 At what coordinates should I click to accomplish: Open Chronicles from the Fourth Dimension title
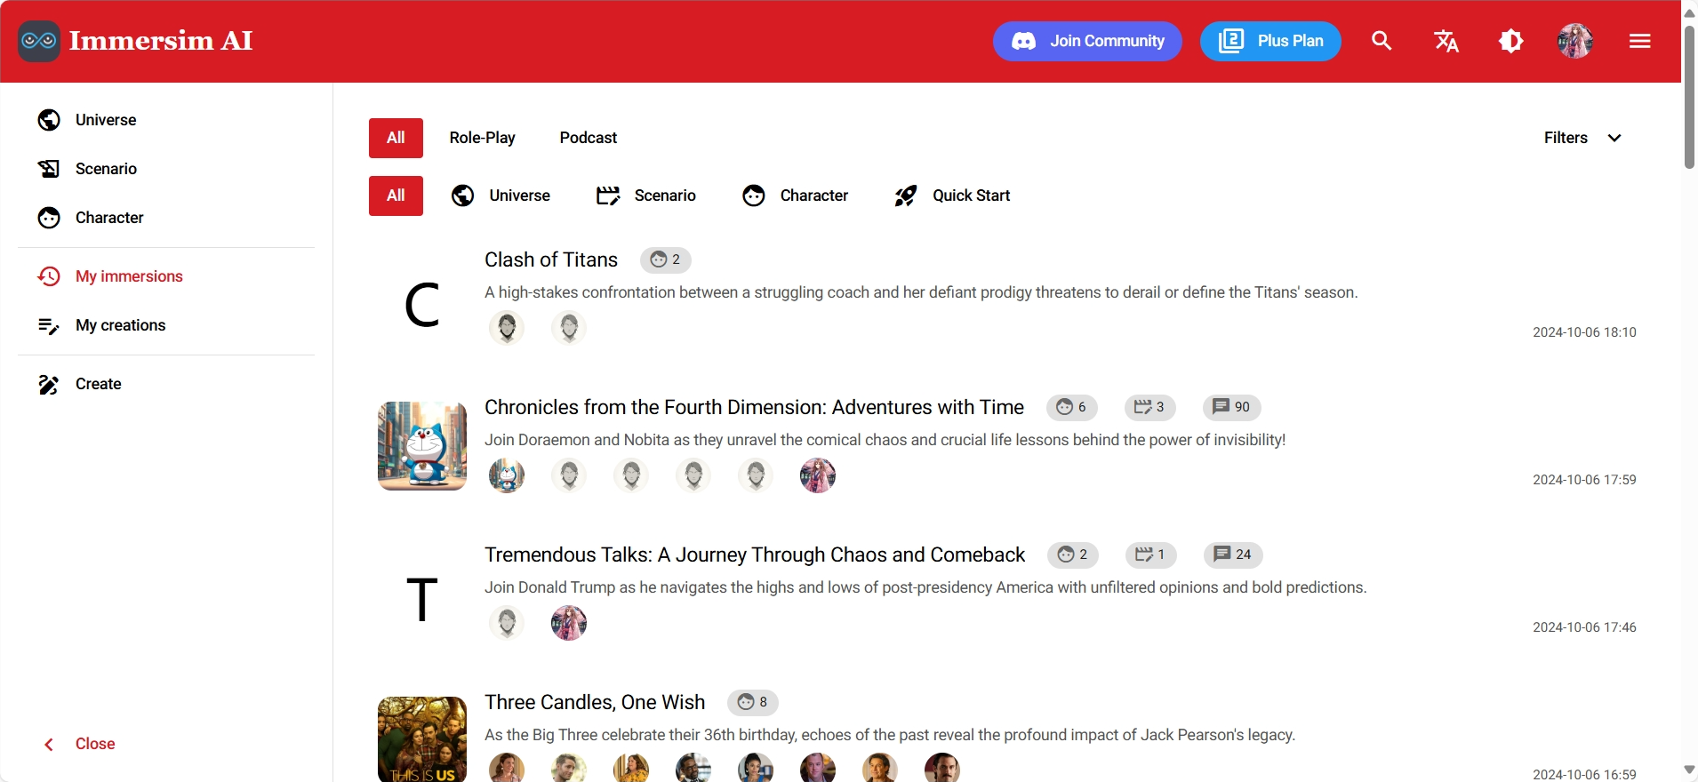754,407
